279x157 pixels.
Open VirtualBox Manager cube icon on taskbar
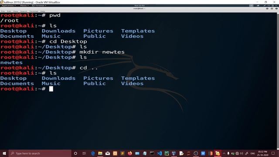(174, 153)
